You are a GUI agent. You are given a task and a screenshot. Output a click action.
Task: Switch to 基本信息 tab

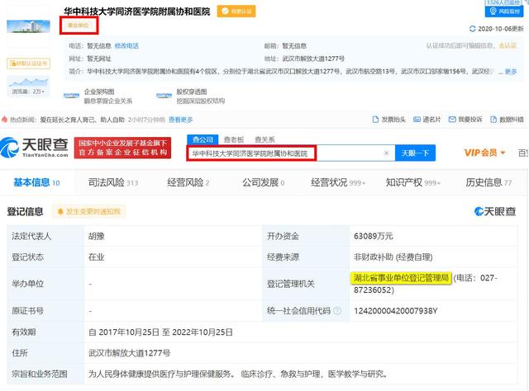pyautogui.click(x=36, y=182)
